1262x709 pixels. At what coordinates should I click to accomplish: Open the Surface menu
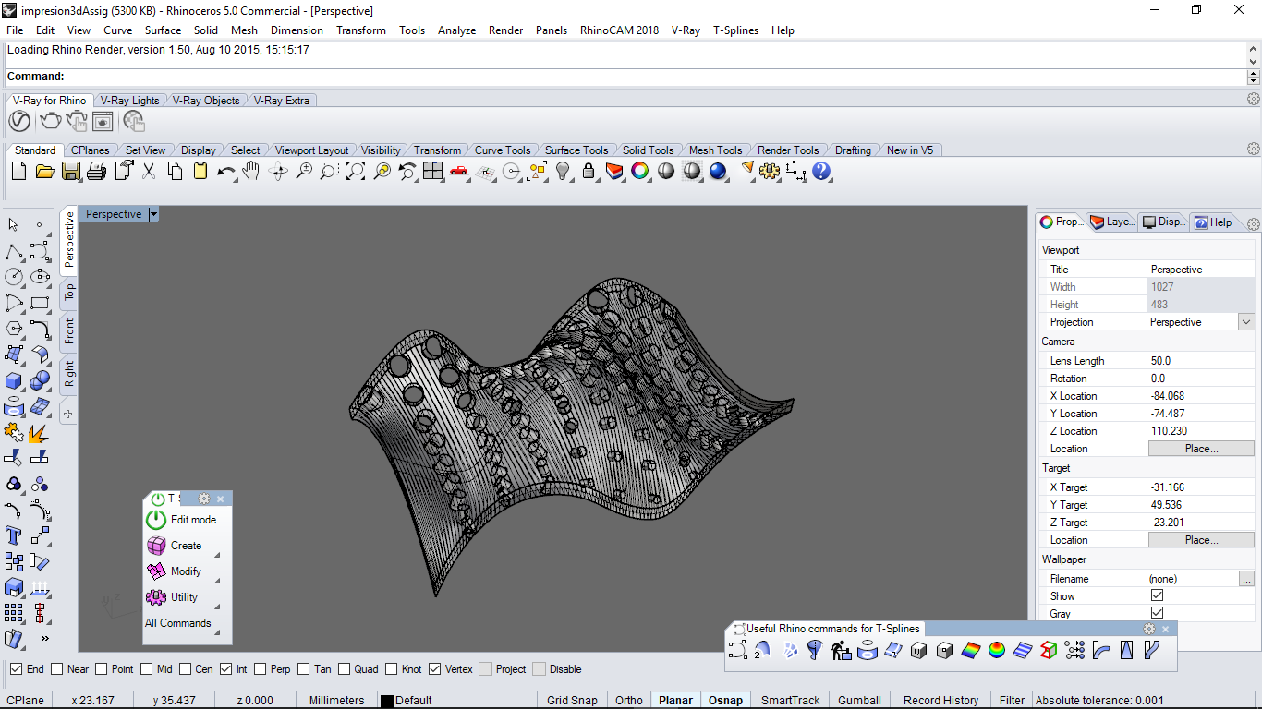point(163,30)
